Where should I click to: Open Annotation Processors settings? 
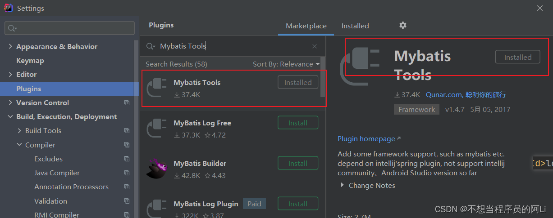pos(71,187)
